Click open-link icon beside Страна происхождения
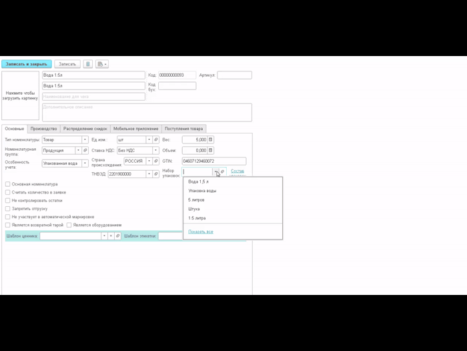467x351 pixels. (x=155, y=161)
